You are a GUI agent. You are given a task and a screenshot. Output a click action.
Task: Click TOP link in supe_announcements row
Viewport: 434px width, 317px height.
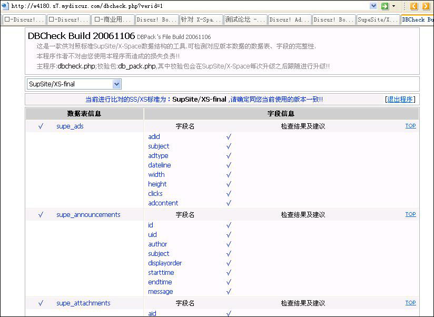(410, 214)
